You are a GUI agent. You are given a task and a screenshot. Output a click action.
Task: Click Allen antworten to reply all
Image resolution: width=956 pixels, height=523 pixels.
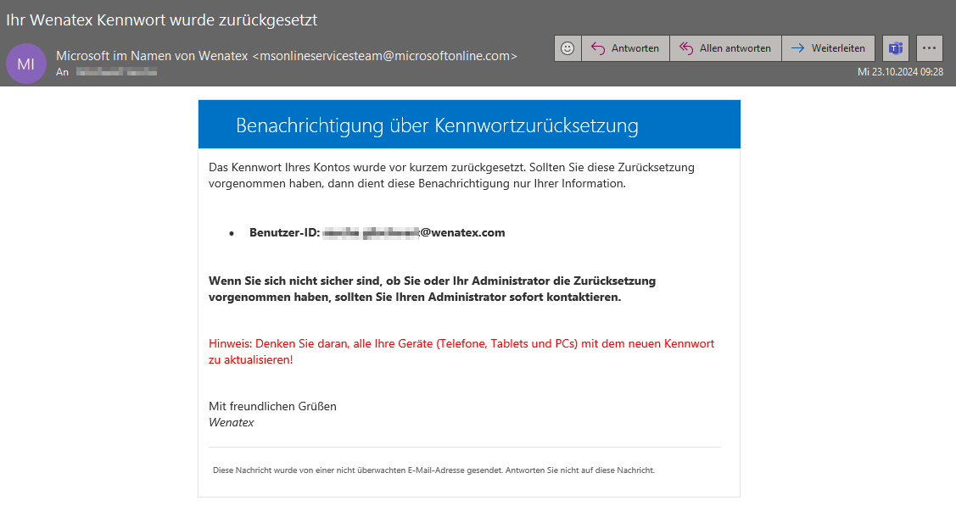click(x=725, y=48)
